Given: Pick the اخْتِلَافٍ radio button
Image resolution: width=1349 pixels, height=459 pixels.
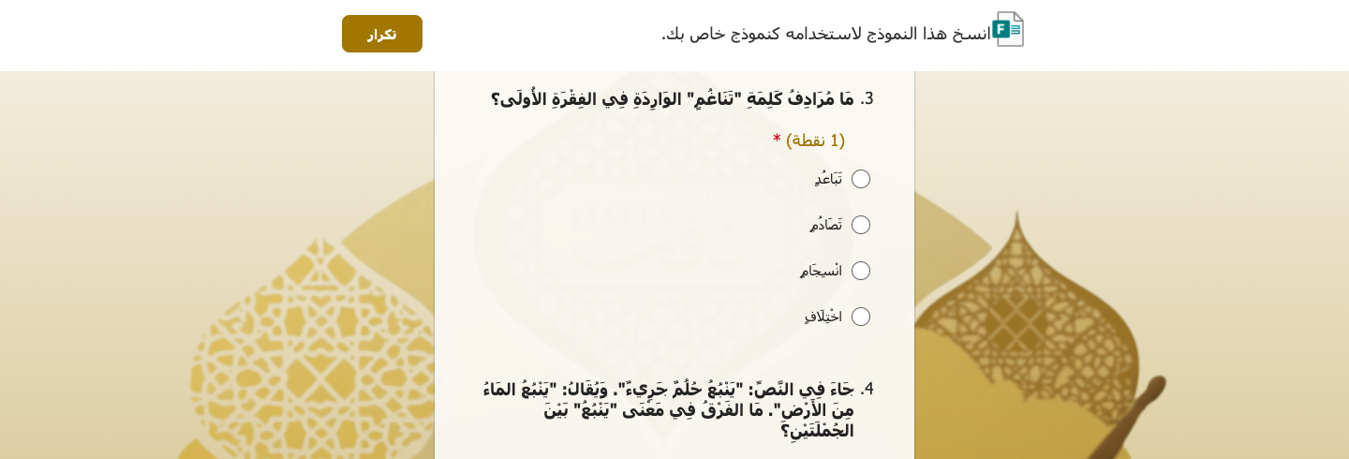Looking at the screenshot, I should (x=861, y=317).
